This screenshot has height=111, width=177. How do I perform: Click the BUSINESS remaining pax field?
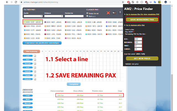[138, 42]
